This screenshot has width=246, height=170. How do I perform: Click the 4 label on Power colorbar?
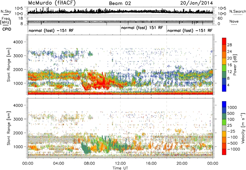(228, 85)
